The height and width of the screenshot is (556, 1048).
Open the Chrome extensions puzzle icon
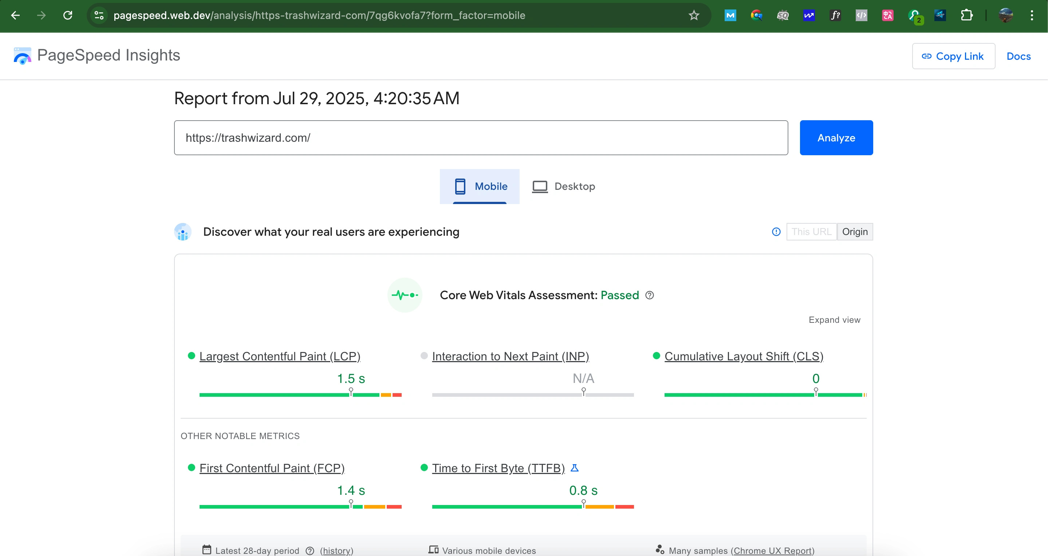pos(967,15)
